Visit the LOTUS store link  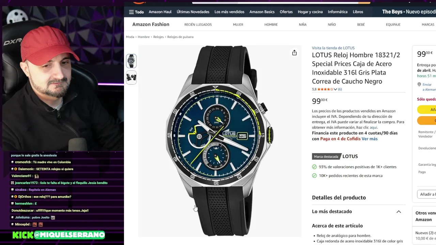coord(333,48)
